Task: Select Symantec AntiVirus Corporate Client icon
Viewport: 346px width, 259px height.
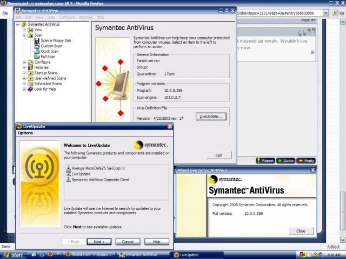Action: click(69, 180)
